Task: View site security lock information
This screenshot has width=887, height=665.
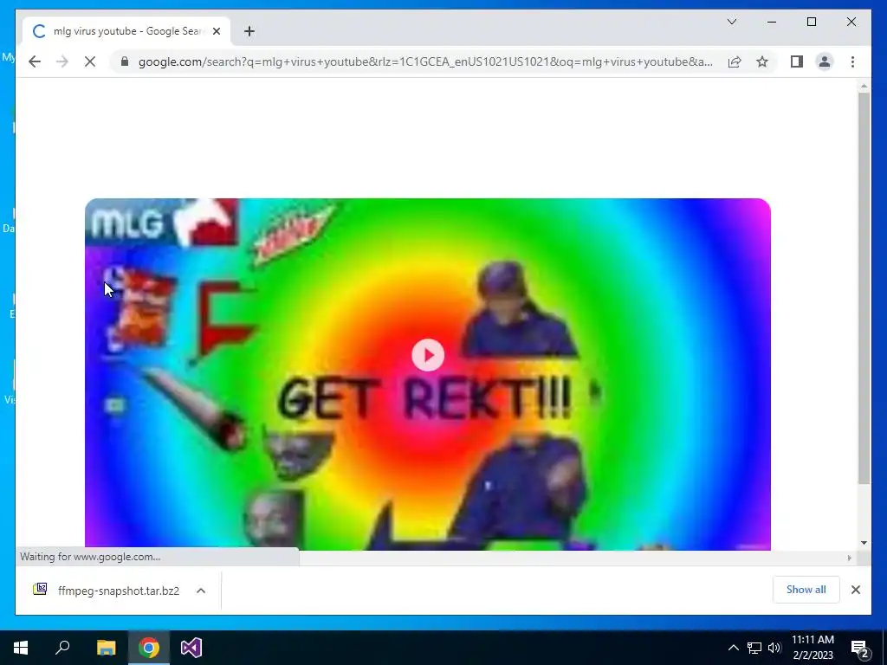Action: (x=125, y=61)
